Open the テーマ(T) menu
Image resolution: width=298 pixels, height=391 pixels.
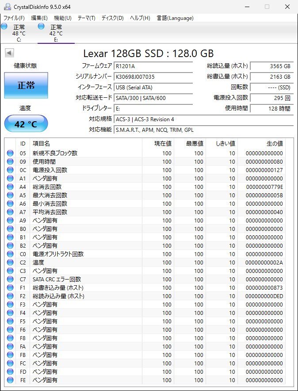87,18
